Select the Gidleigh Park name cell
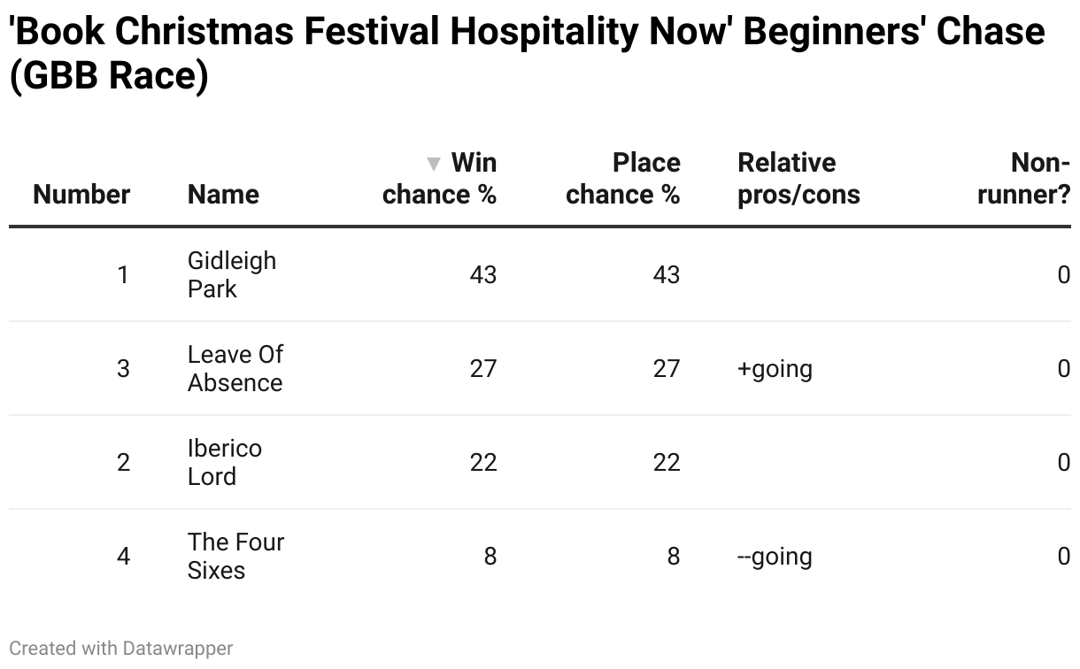Viewport: 1080px width, 669px height. click(232, 275)
